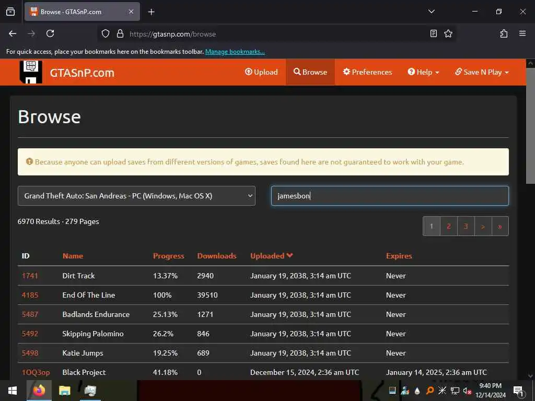Open save ID 1OQ3op

pos(36,372)
